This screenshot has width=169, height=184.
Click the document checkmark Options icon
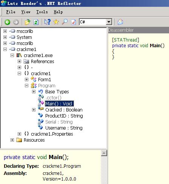coord(74,22)
